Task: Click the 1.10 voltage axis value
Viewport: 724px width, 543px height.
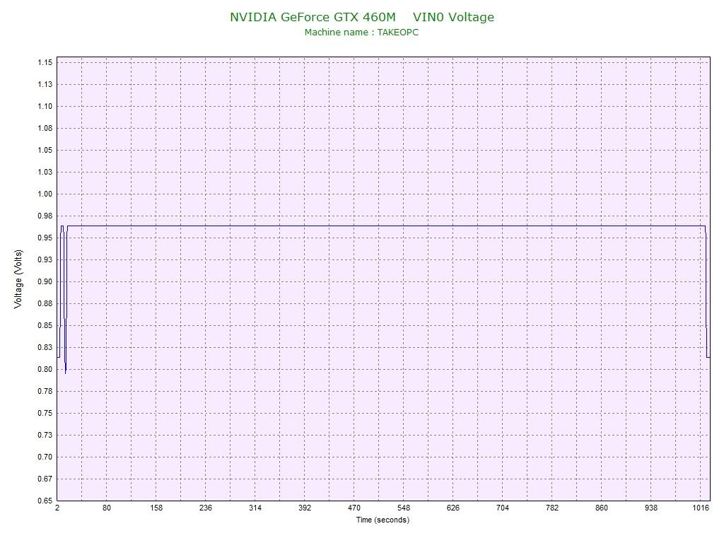Action: tap(45, 106)
